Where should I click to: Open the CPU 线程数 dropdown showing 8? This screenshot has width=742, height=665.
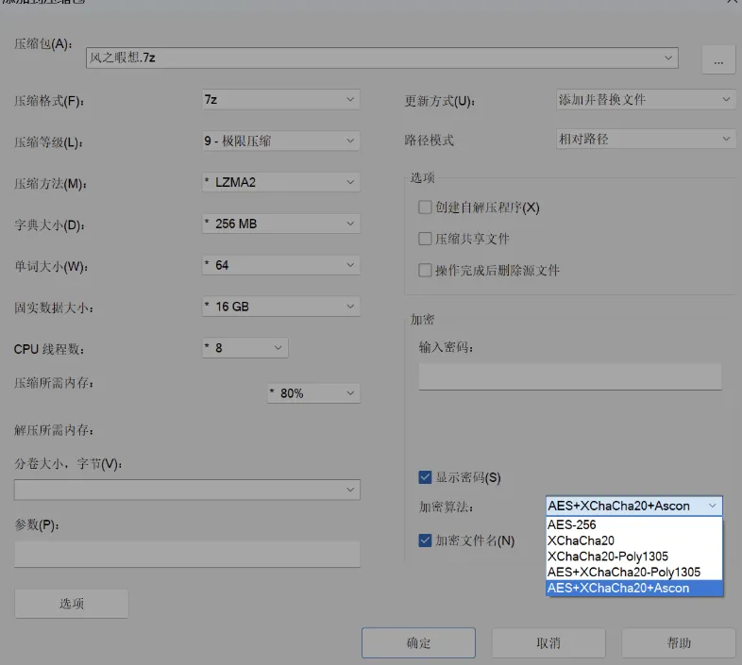coord(245,348)
